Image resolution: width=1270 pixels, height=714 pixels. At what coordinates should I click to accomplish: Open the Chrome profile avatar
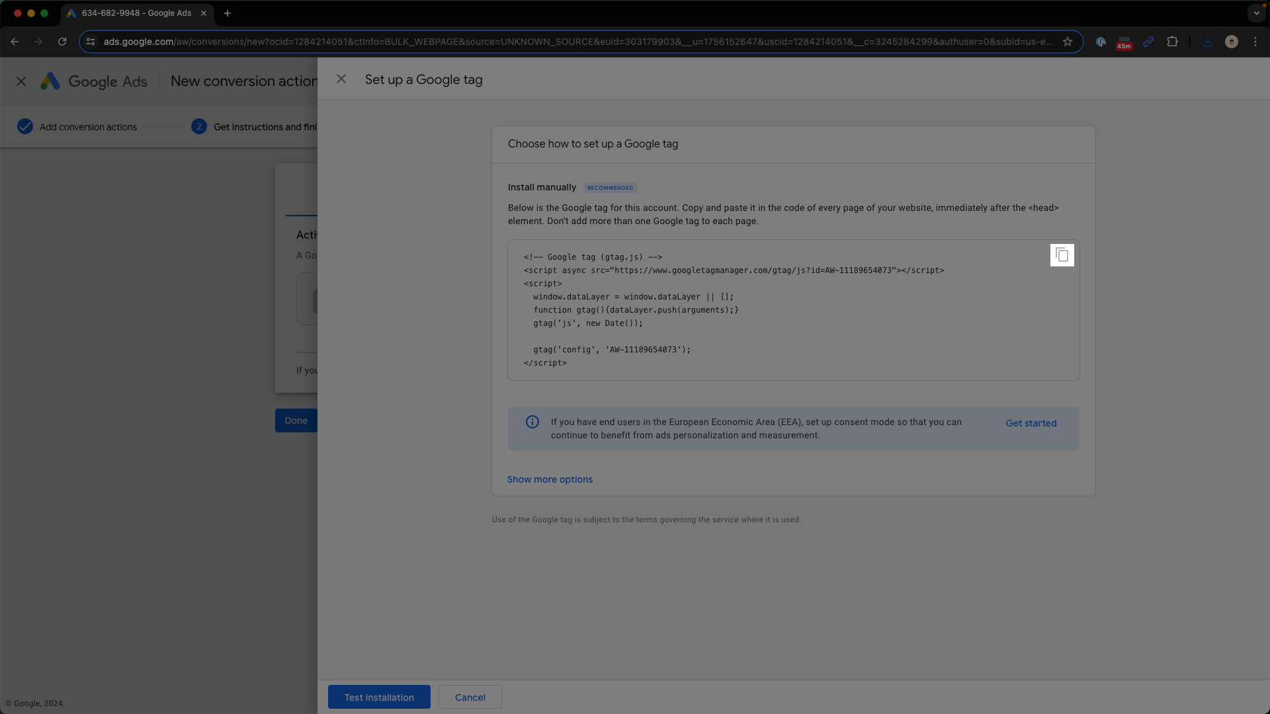click(x=1232, y=42)
